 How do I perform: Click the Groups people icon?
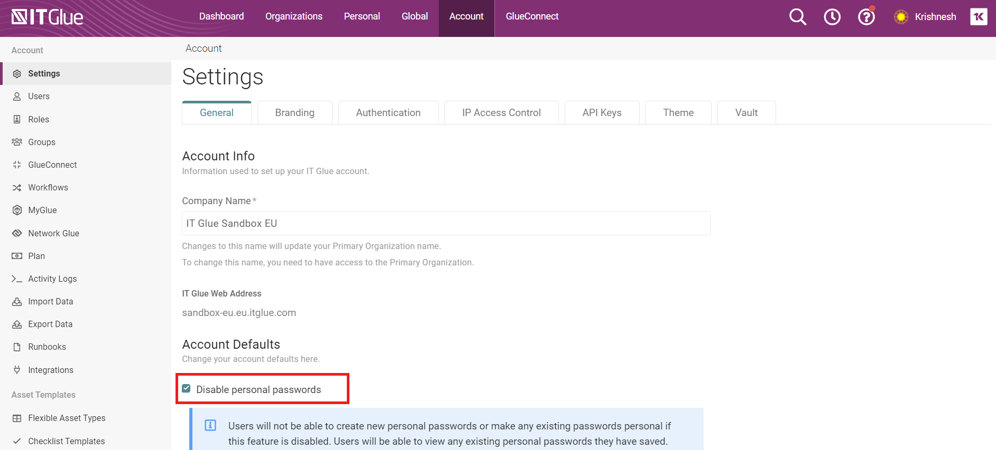(17, 142)
